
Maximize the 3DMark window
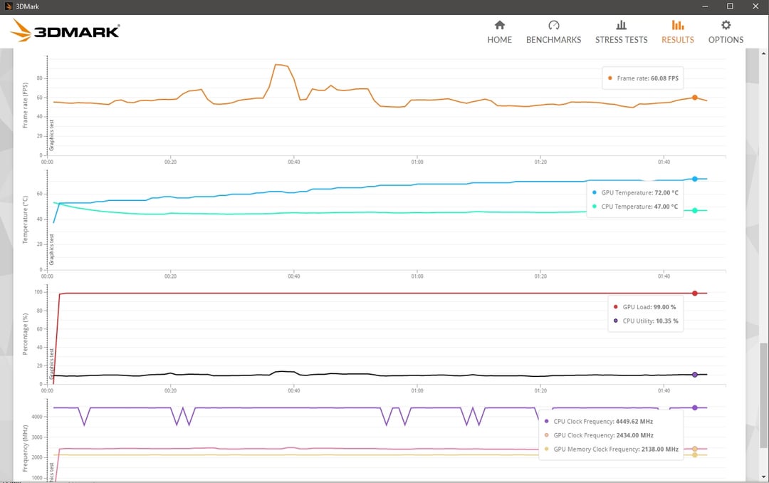pos(730,6)
